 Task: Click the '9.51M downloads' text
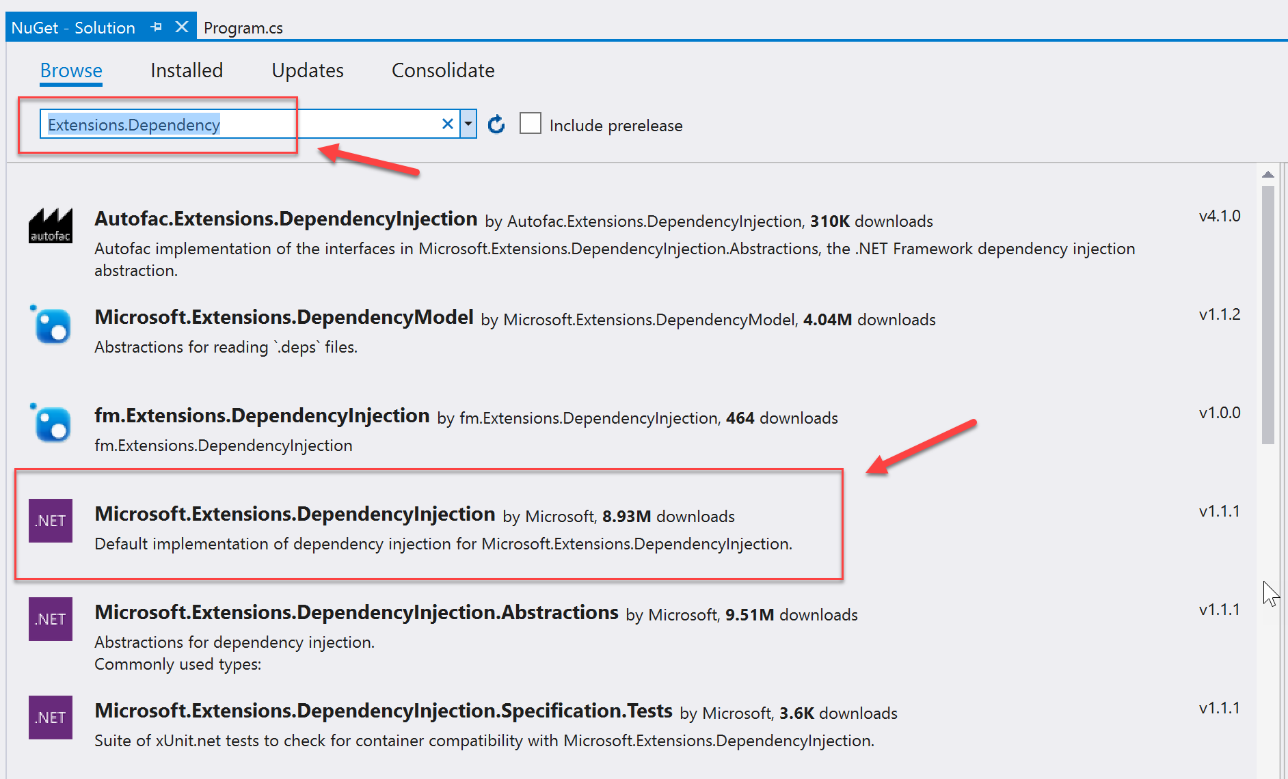coord(792,615)
